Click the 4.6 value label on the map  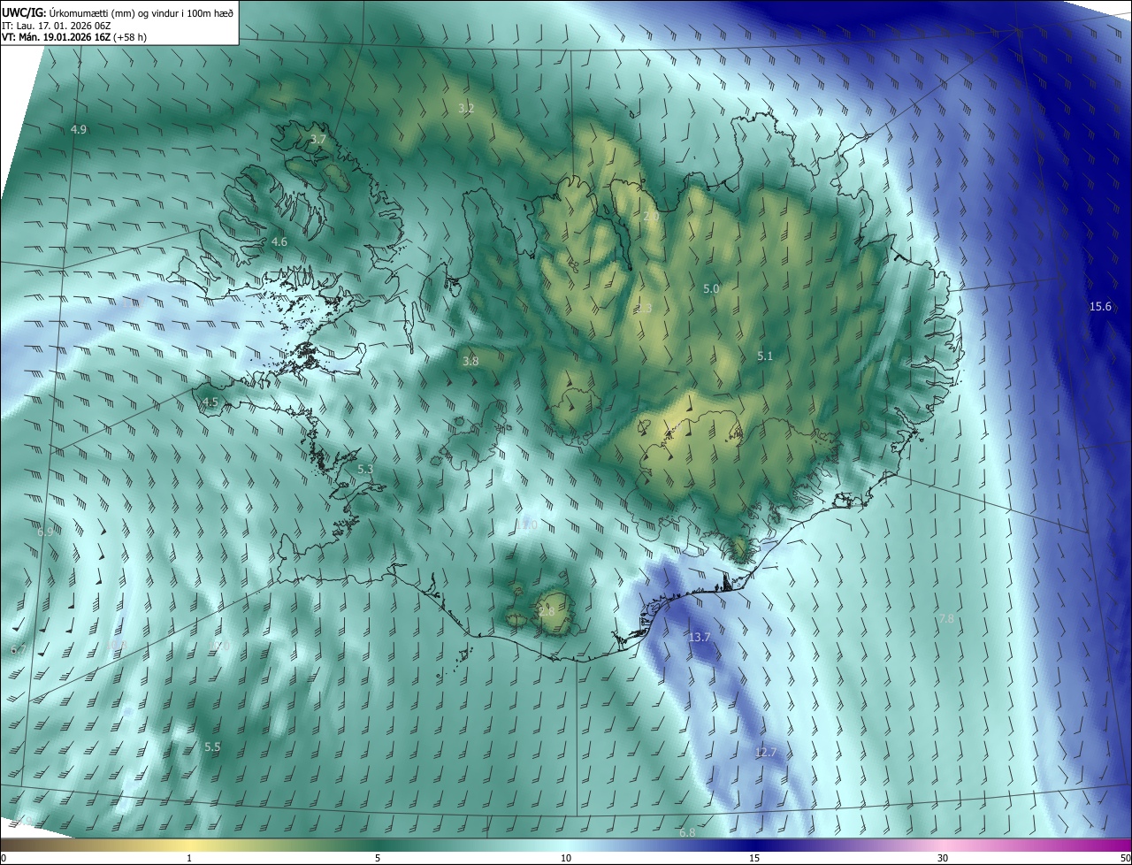pos(279,241)
